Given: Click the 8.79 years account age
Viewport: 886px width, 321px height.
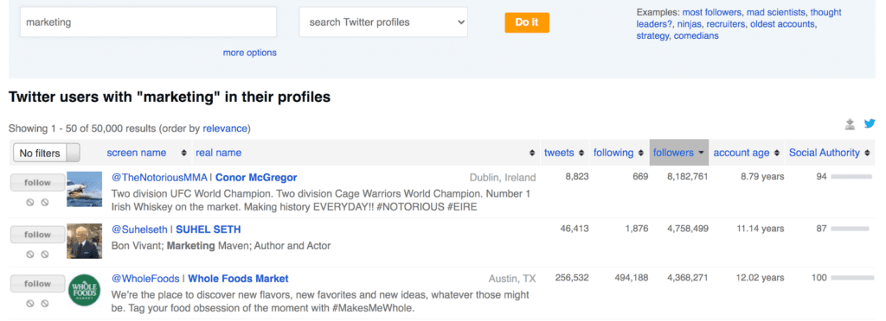Looking at the screenshot, I should click(x=762, y=177).
